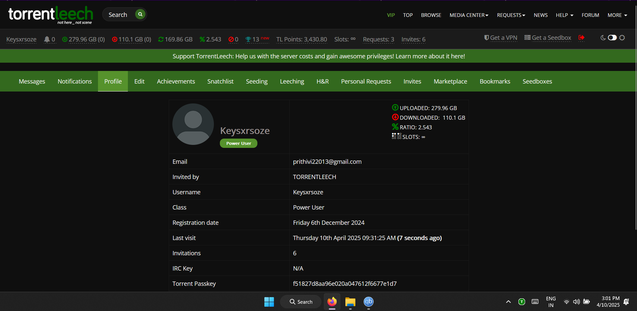637x311 pixels.
Task: Toggle the dark/light theme switch
Action: (612, 38)
